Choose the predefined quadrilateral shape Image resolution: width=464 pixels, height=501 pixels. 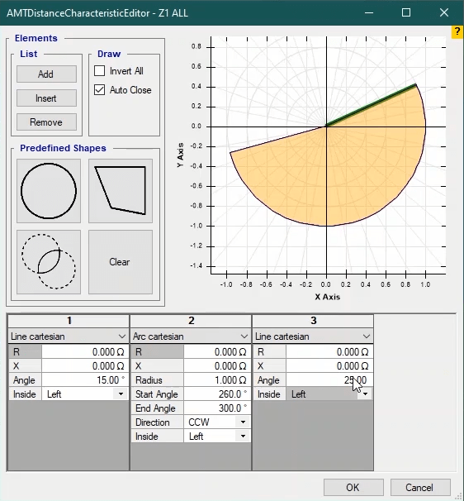(x=121, y=191)
